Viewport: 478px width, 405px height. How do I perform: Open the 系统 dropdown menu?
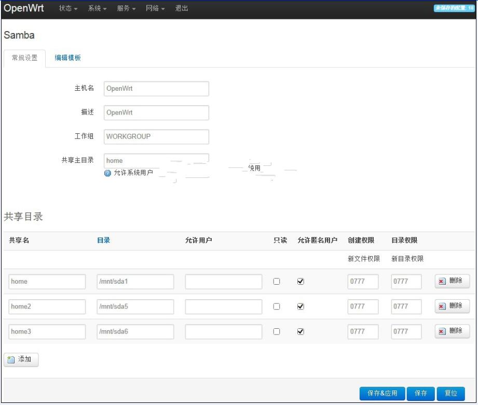tap(97, 9)
